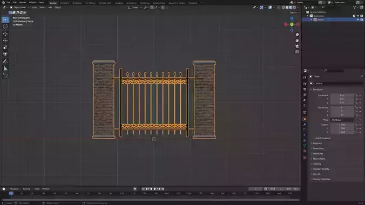Switch to the Shading workspace tab

pos(119,3)
